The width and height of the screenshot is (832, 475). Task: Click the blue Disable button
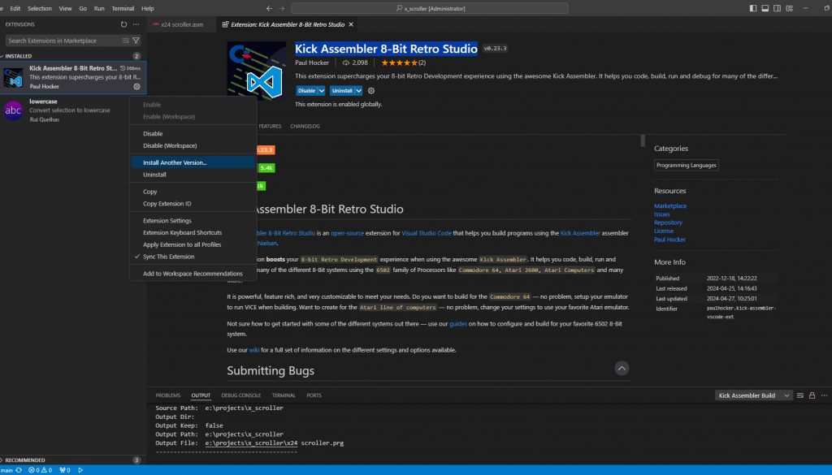pyautogui.click(x=306, y=91)
